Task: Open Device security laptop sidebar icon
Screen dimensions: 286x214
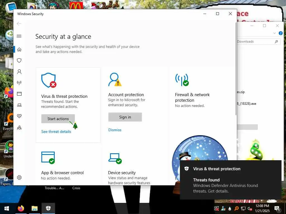Action: 19,105
